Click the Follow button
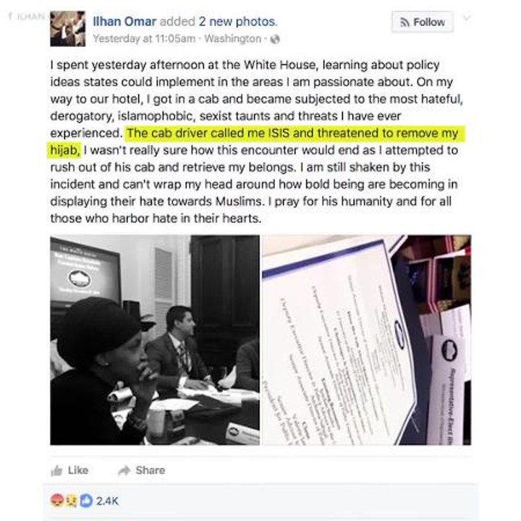521x521 pixels. [423, 22]
